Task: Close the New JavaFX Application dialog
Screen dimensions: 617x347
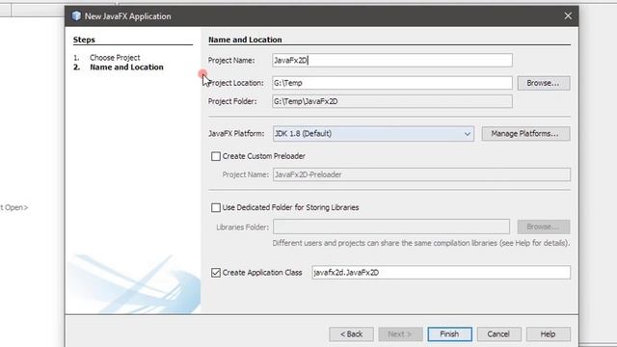Action: (568, 16)
